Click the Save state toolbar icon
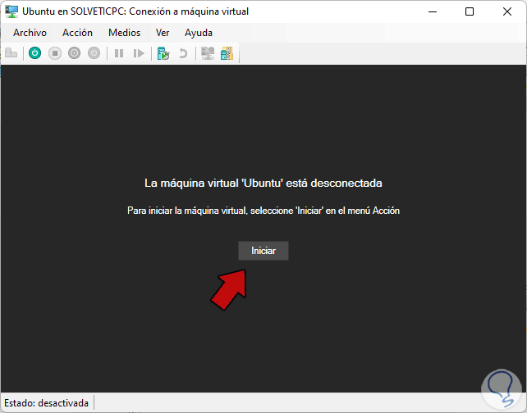Image resolution: width=527 pixels, height=413 pixels. coord(94,53)
